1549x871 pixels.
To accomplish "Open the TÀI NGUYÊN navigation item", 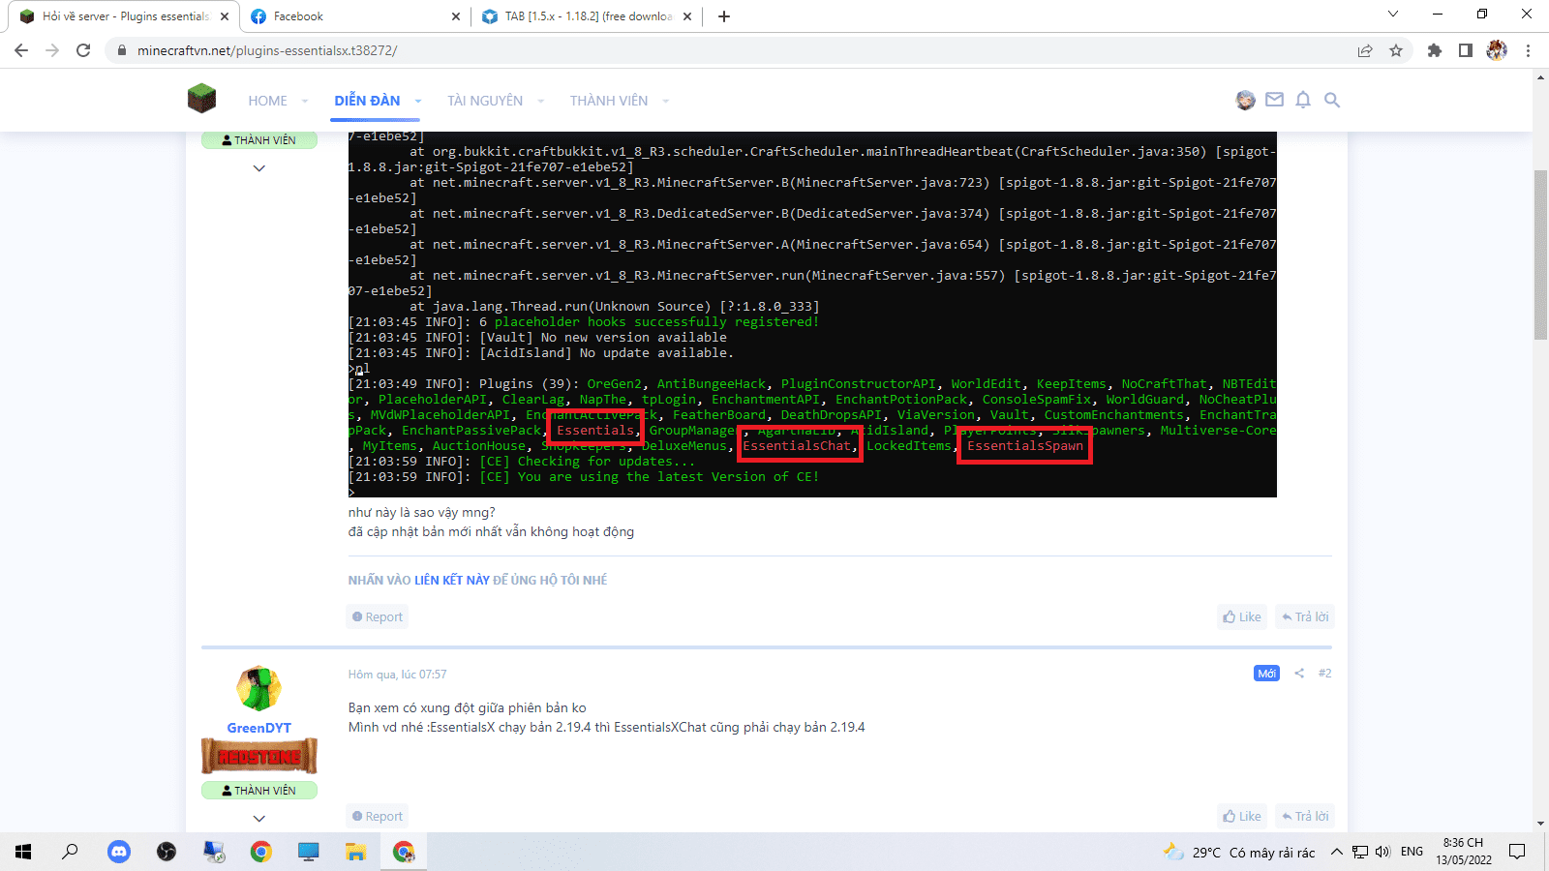I will pyautogui.click(x=485, y=101).
